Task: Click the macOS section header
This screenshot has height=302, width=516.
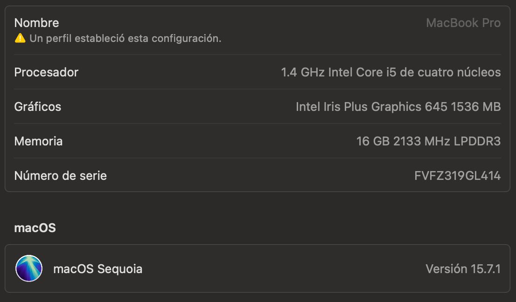Action: [35, 228]
